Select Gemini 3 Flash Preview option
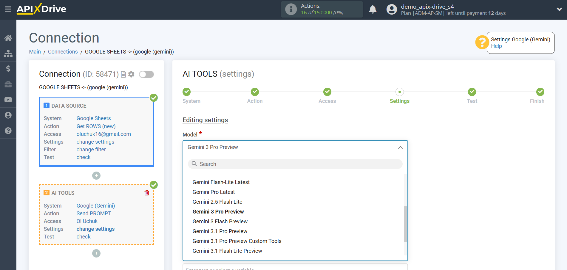Viewport: 567px width, 270px height. [220, 222]
